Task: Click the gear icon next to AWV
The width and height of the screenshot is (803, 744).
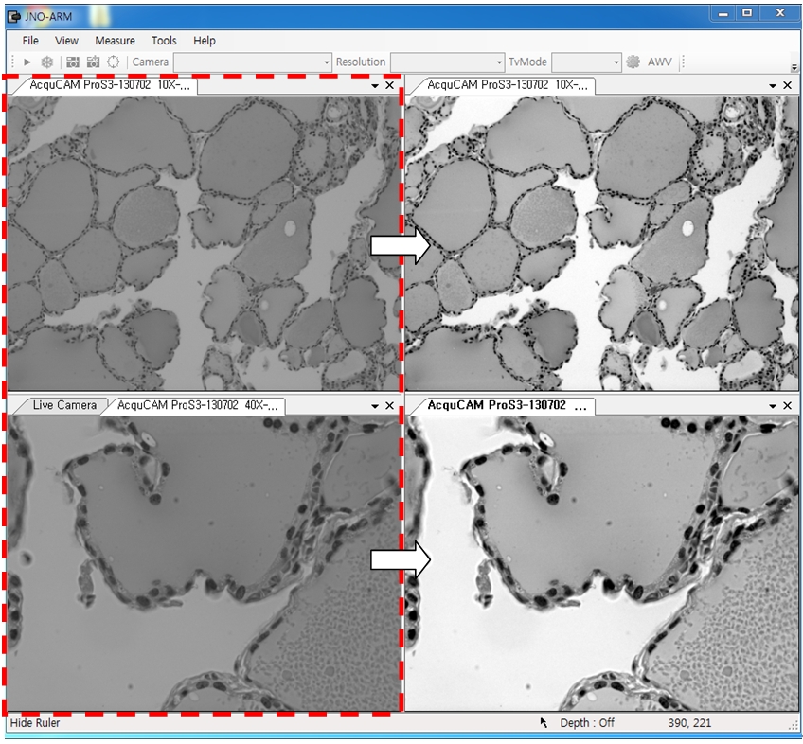Action: 633,62
